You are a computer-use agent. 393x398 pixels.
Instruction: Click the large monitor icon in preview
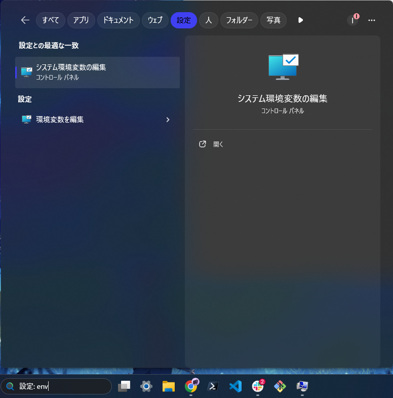click(283, 67)
